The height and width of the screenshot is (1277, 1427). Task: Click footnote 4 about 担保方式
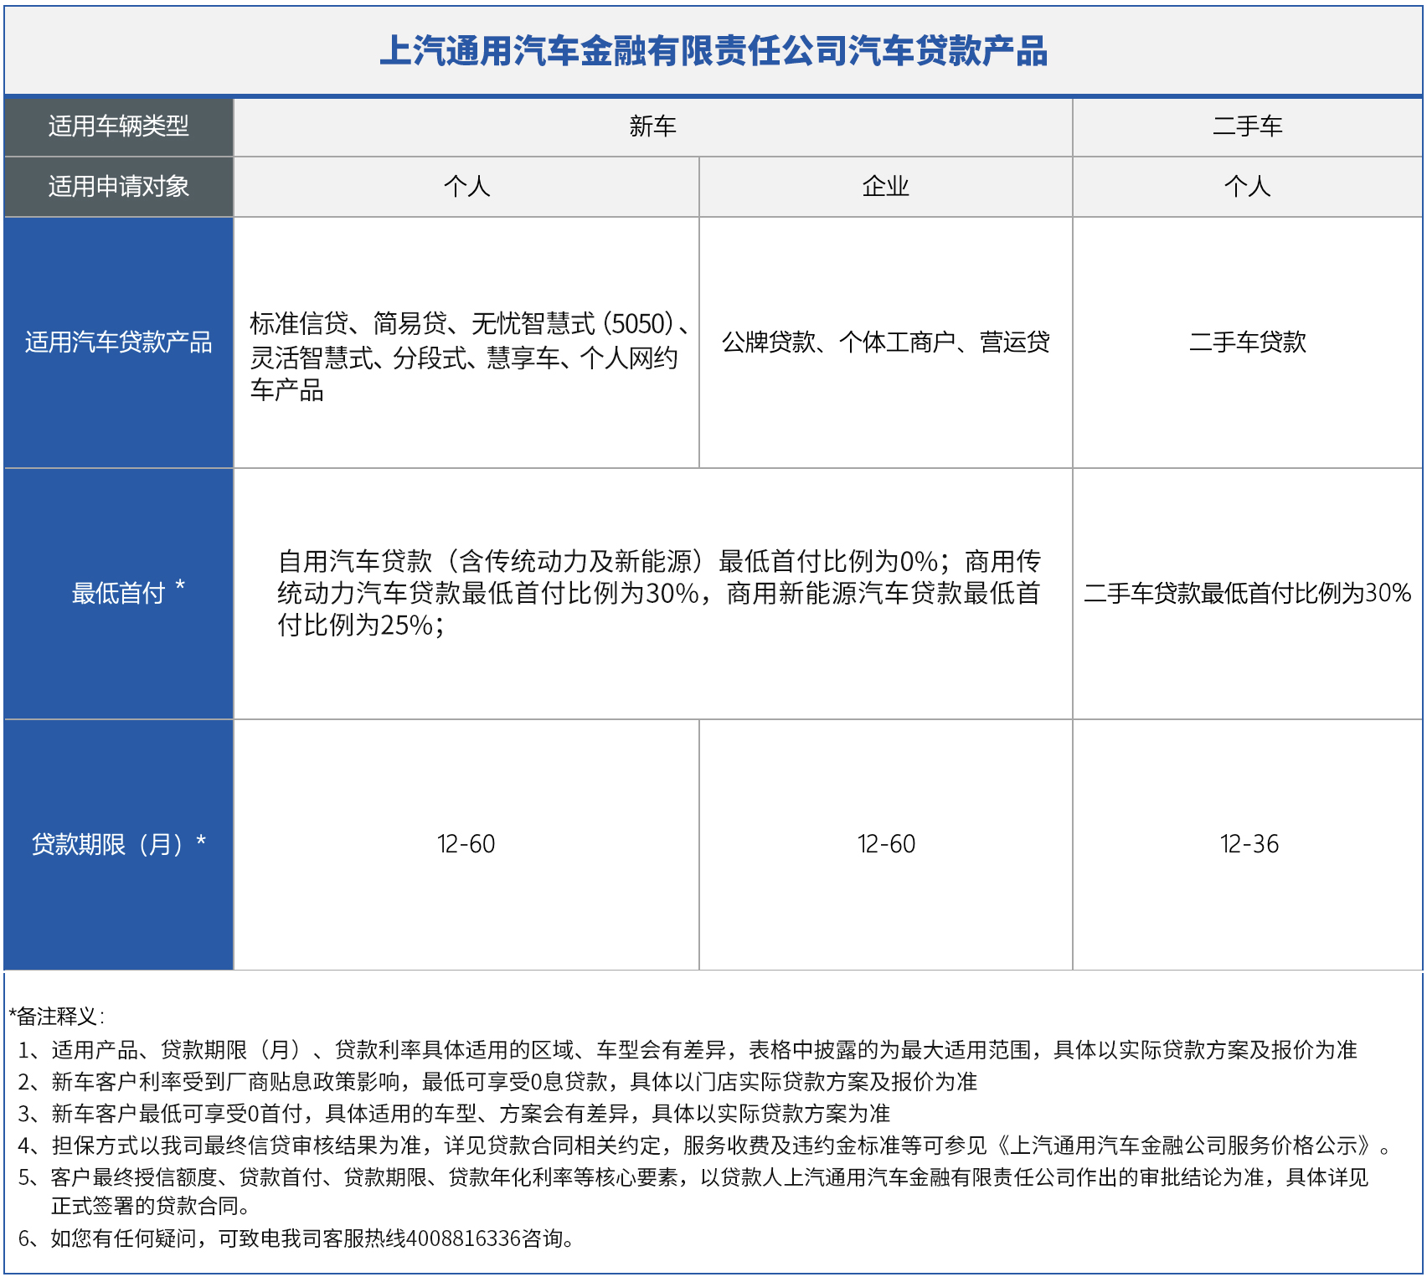pos(703,1146)
